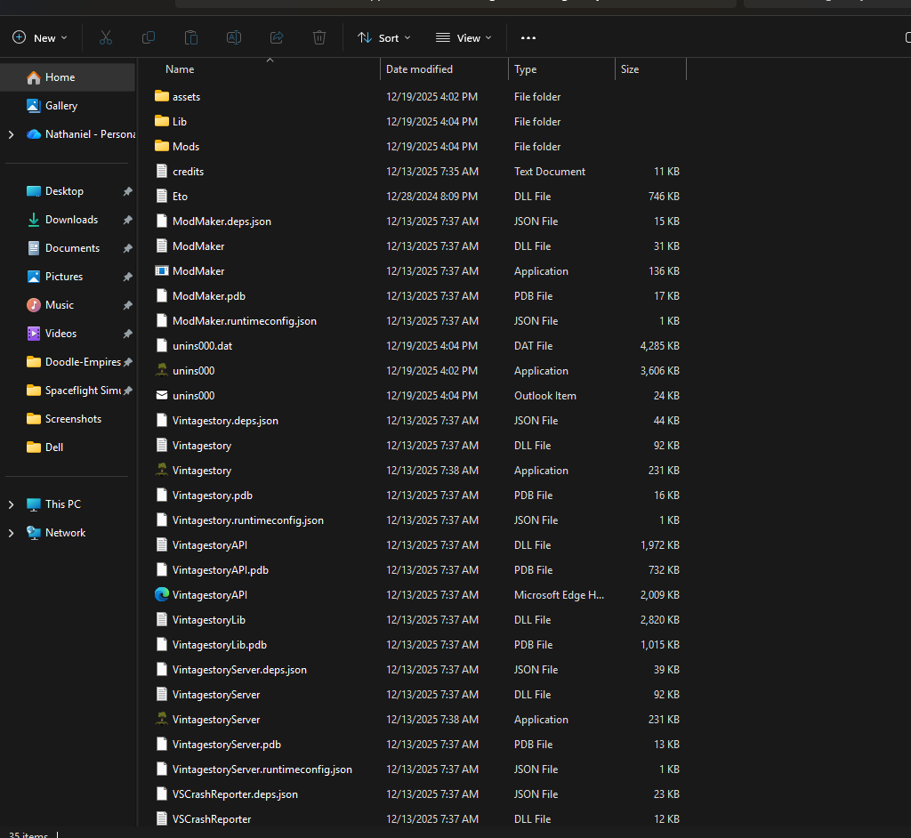This screenshot has width=911, height=838.
Task: Expand the Nathaniel Personal OneDrive node
Action: coord(11,134)
